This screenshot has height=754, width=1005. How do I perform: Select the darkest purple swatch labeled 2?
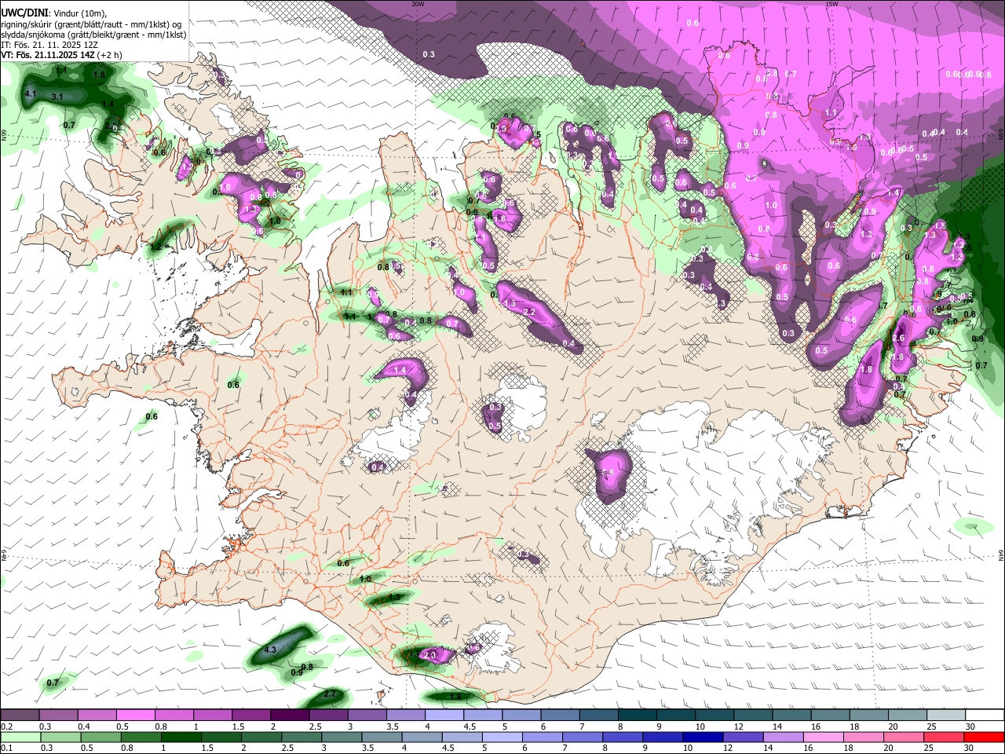(290, 716)
